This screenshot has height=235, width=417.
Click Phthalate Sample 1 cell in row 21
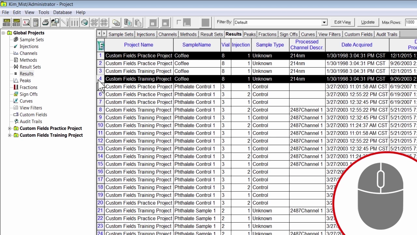pos(197,211)
